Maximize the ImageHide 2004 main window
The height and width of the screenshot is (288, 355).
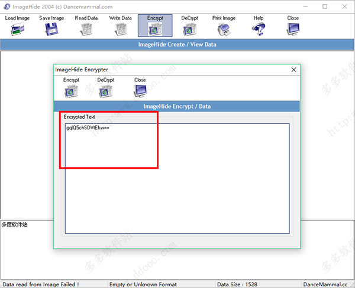(x=325, y=6)
